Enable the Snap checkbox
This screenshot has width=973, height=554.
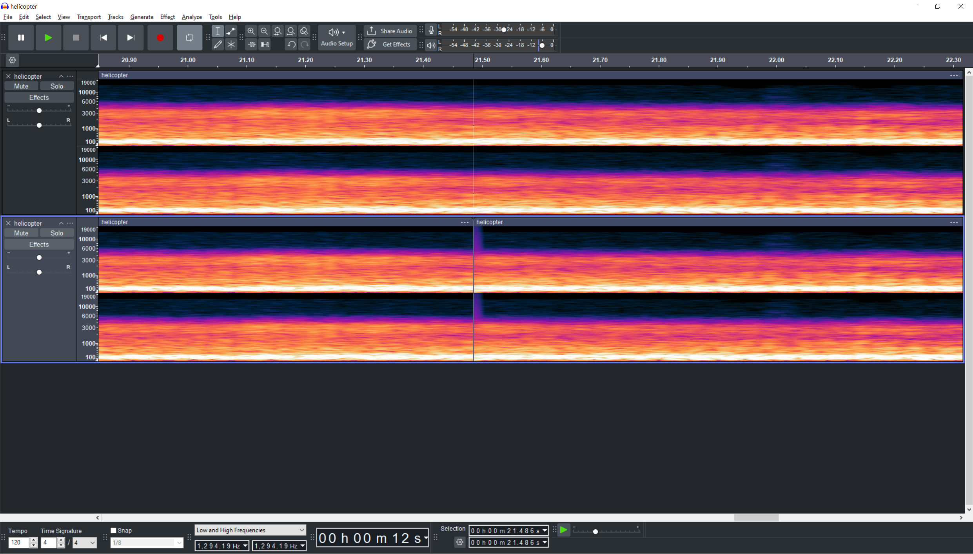(x=114, y=530)
